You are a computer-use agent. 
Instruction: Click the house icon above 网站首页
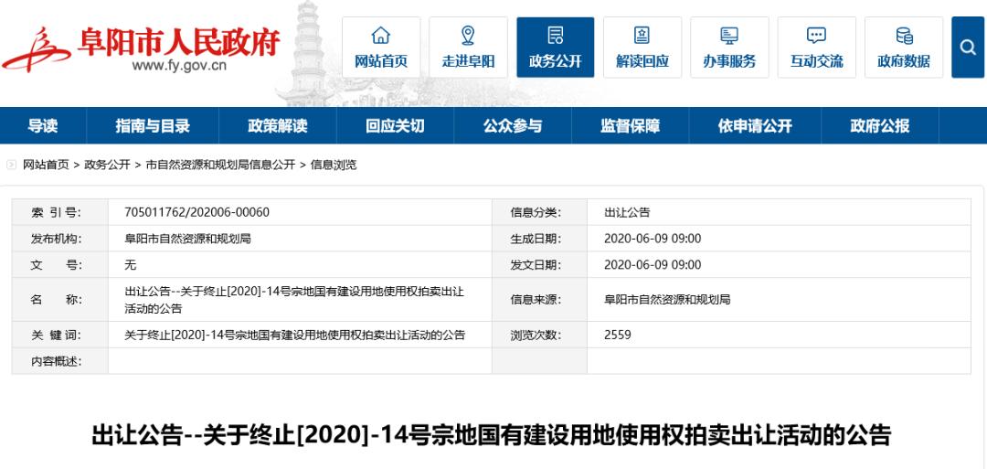tap(381, 36)
